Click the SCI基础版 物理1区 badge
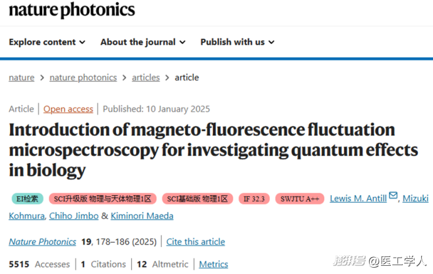Viewport: 433px width, 274px height. click(x=198, y=199)
